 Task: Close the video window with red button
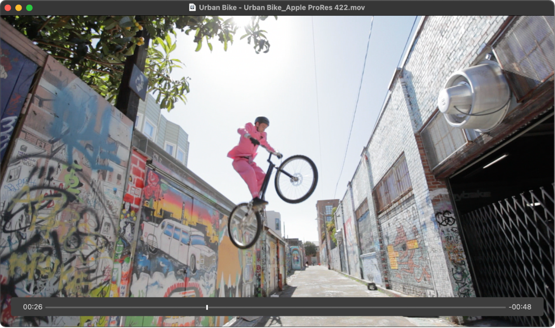point(8,8)
